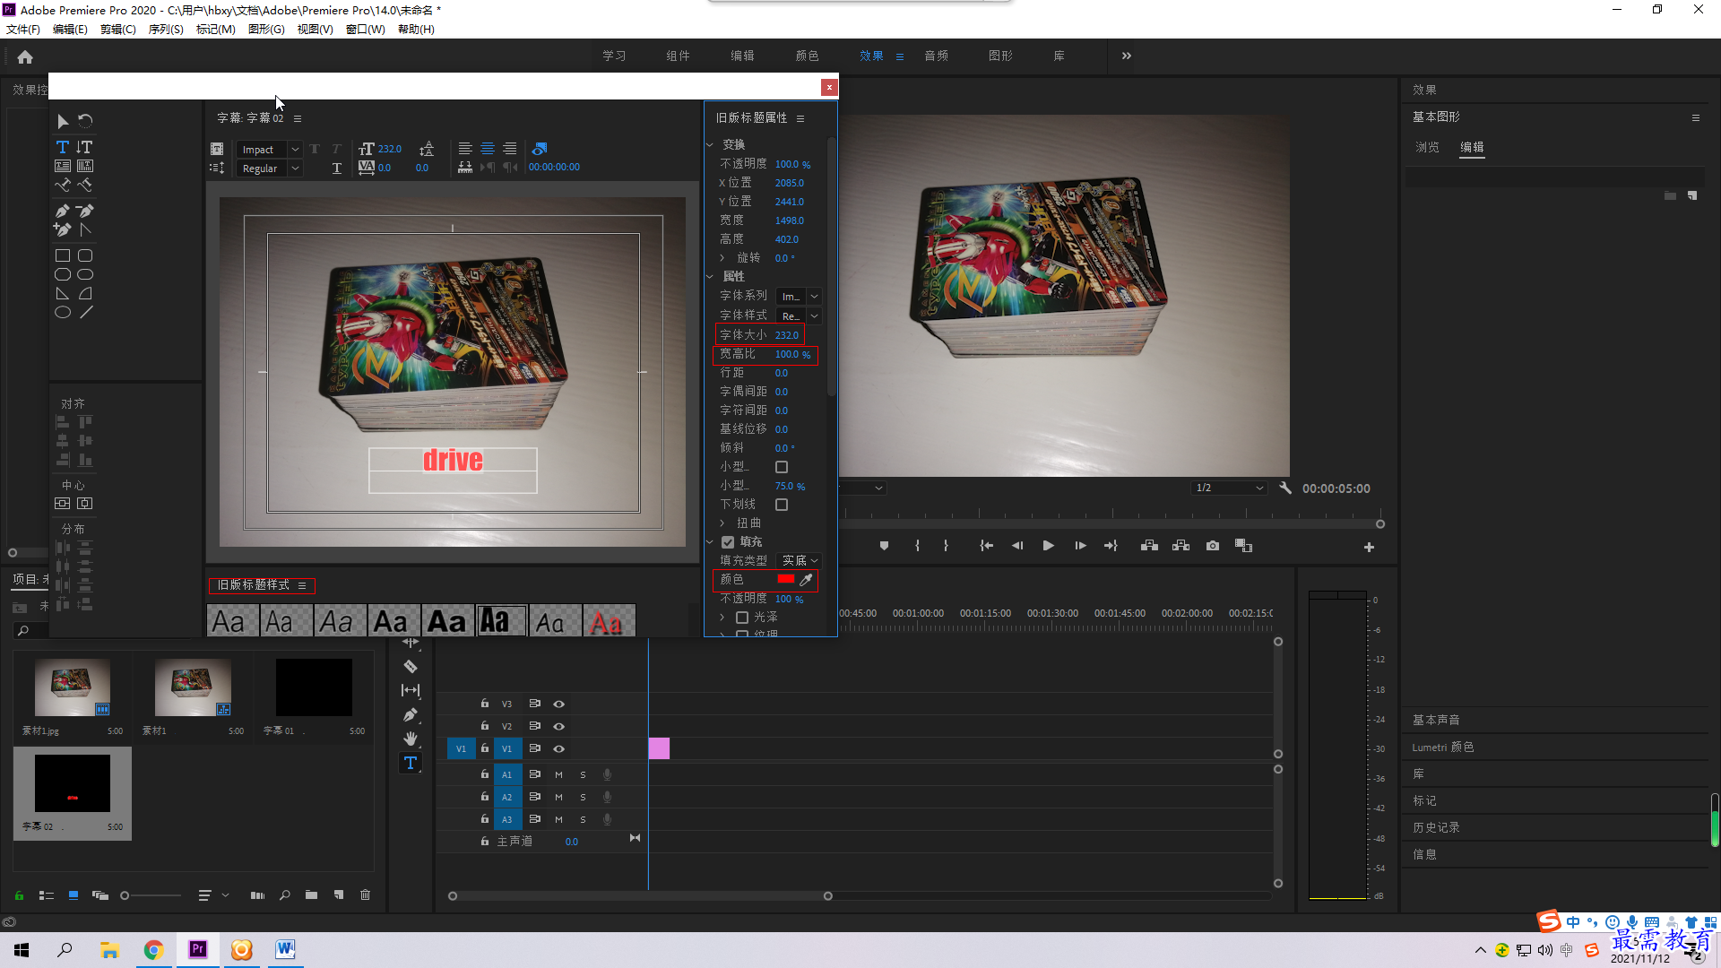Choose the Rotation tool in title editor
1721x968 pixels.
[x=84, y=121]
